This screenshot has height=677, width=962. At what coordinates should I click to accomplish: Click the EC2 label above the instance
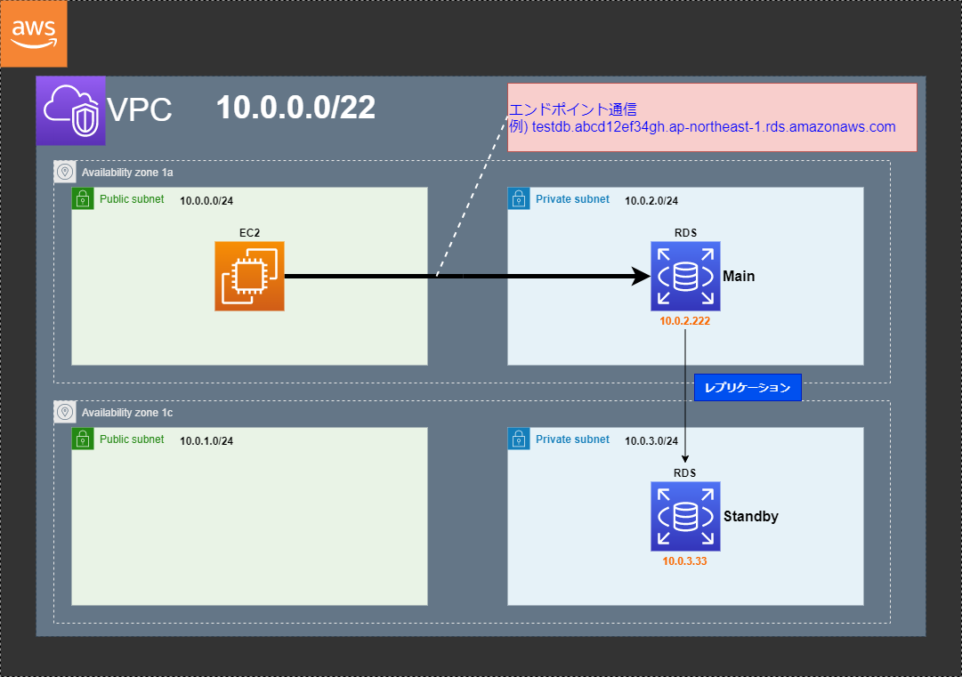250,233
